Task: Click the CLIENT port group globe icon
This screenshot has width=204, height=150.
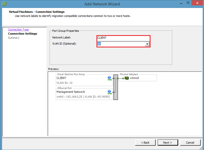Action: 110,78
